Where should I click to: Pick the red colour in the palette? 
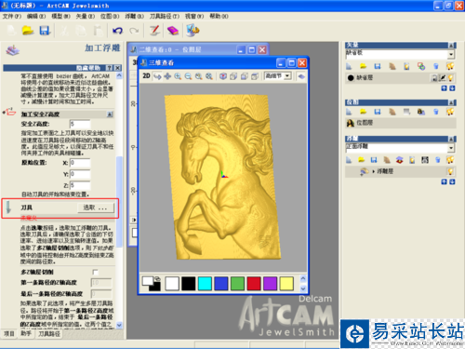[x=254, y=284]
